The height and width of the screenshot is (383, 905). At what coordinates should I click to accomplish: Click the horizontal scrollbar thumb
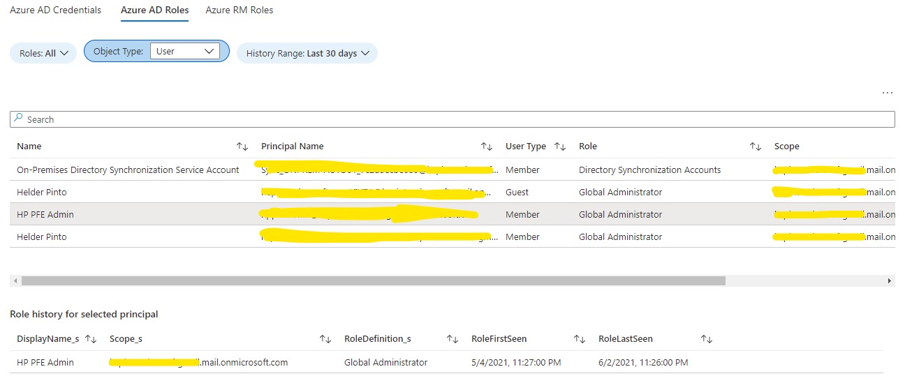(374, 280)
